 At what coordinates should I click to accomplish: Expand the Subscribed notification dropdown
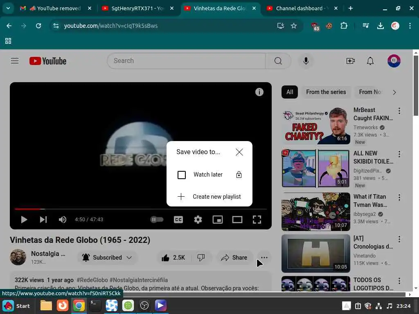point(107,258)
